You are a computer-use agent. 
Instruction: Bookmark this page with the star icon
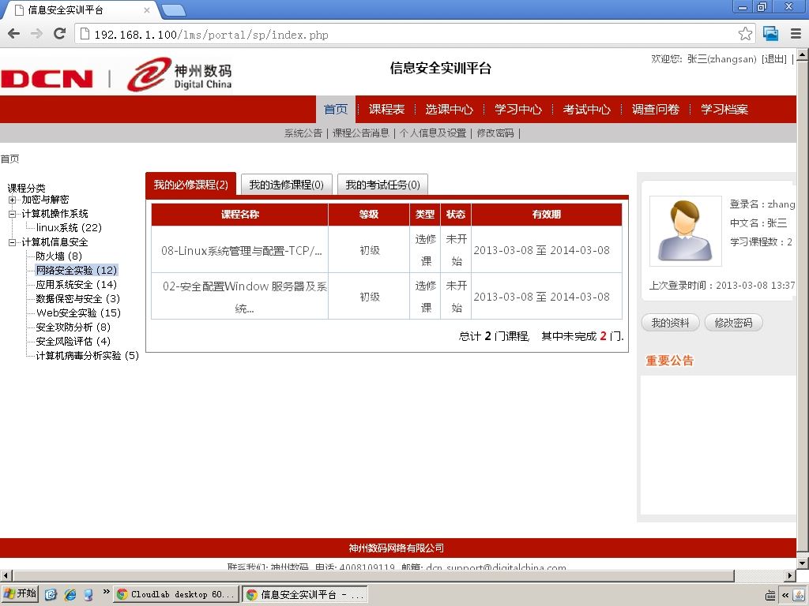point(745,34)
